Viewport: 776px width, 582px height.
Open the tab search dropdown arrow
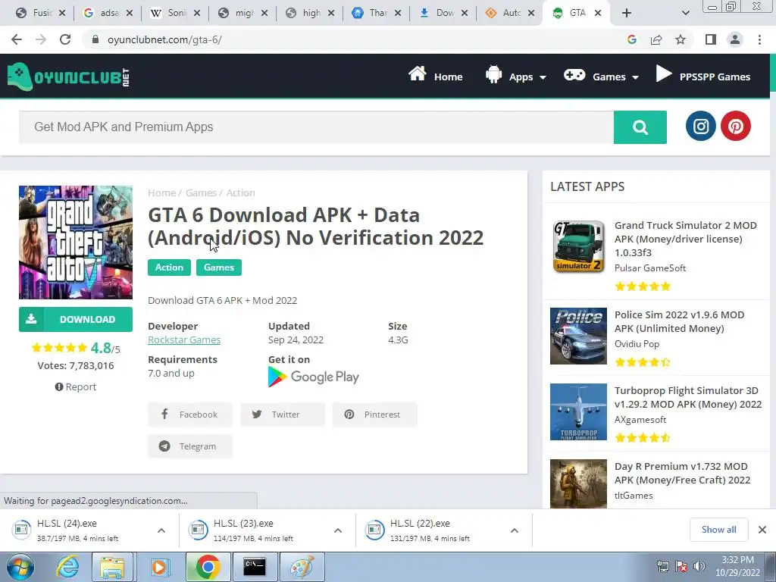tap(685, 13)
